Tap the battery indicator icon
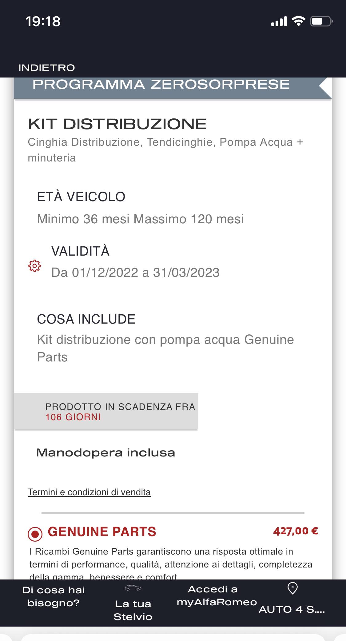Screen dimensions: 346x641 pyautogui.click(x=321, y=21)
